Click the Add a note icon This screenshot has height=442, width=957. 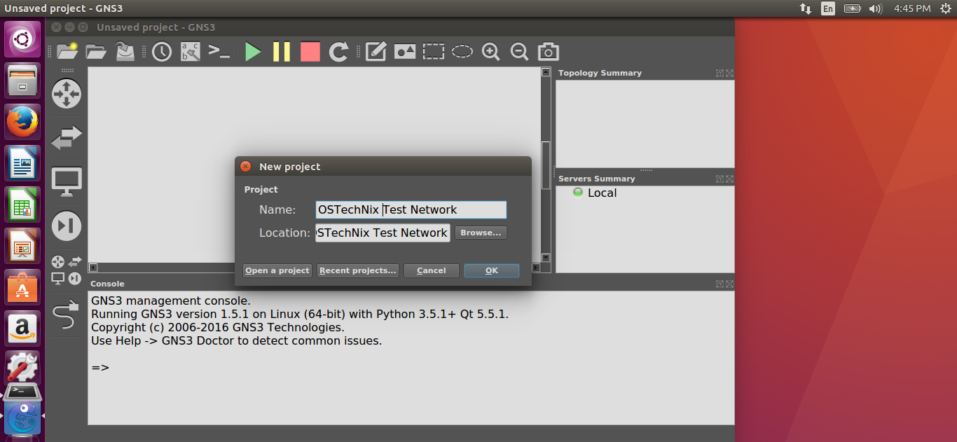376,52
